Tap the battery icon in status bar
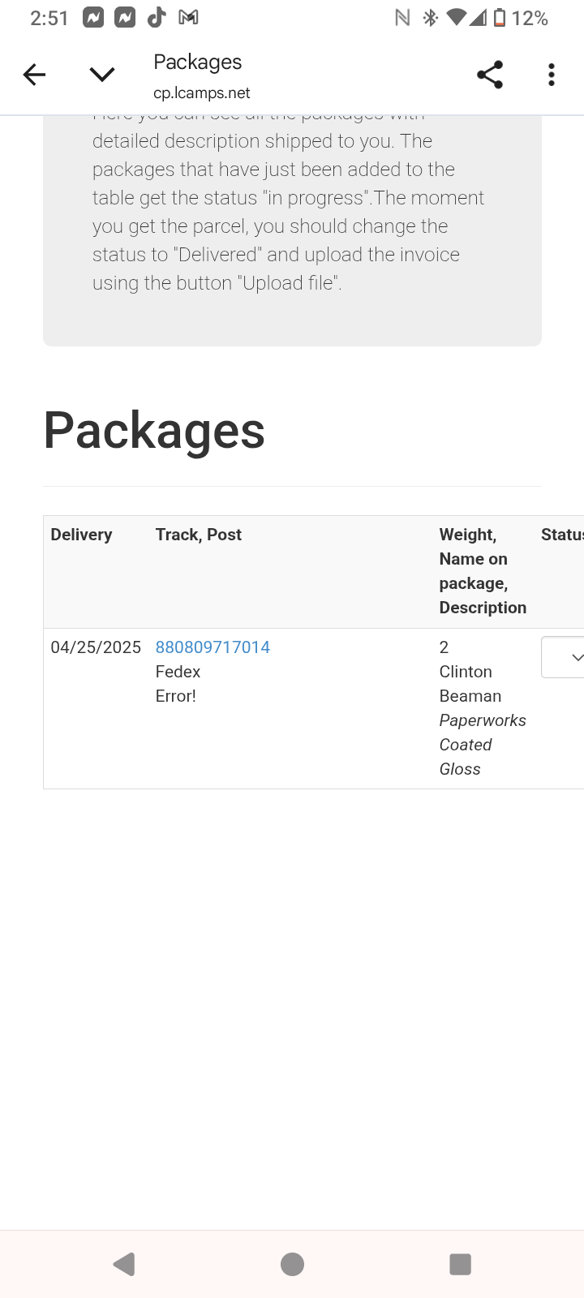 pyautogui.click(x=500, y=18)
